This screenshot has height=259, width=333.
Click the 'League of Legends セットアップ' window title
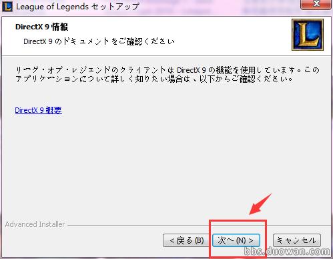click(77, 7)
